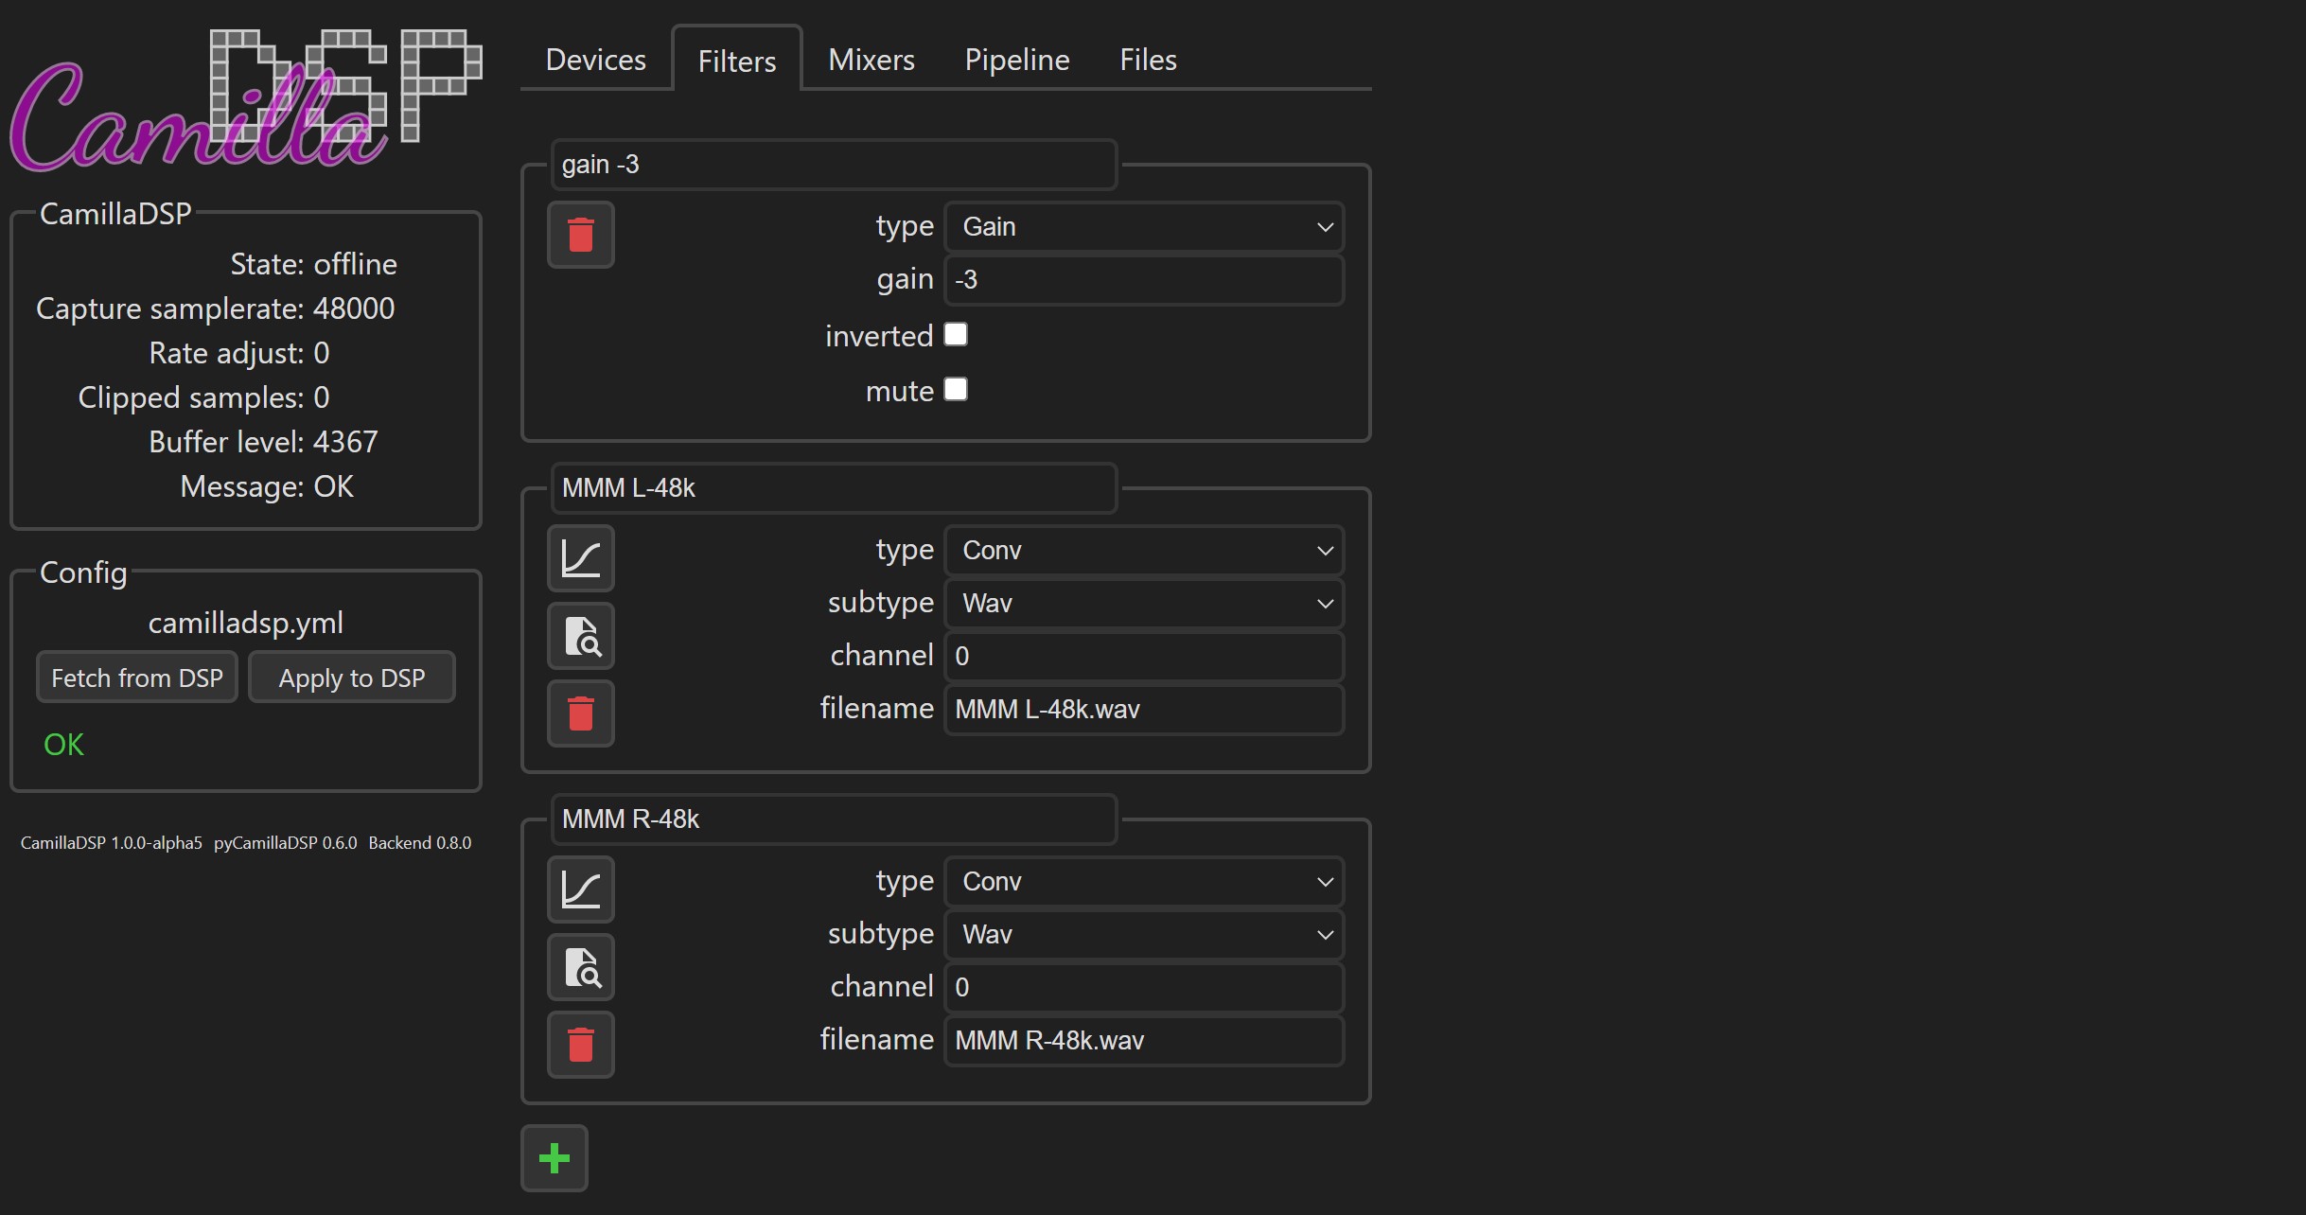
Task: Click Message: OK text
Action: tap(267, 486)
